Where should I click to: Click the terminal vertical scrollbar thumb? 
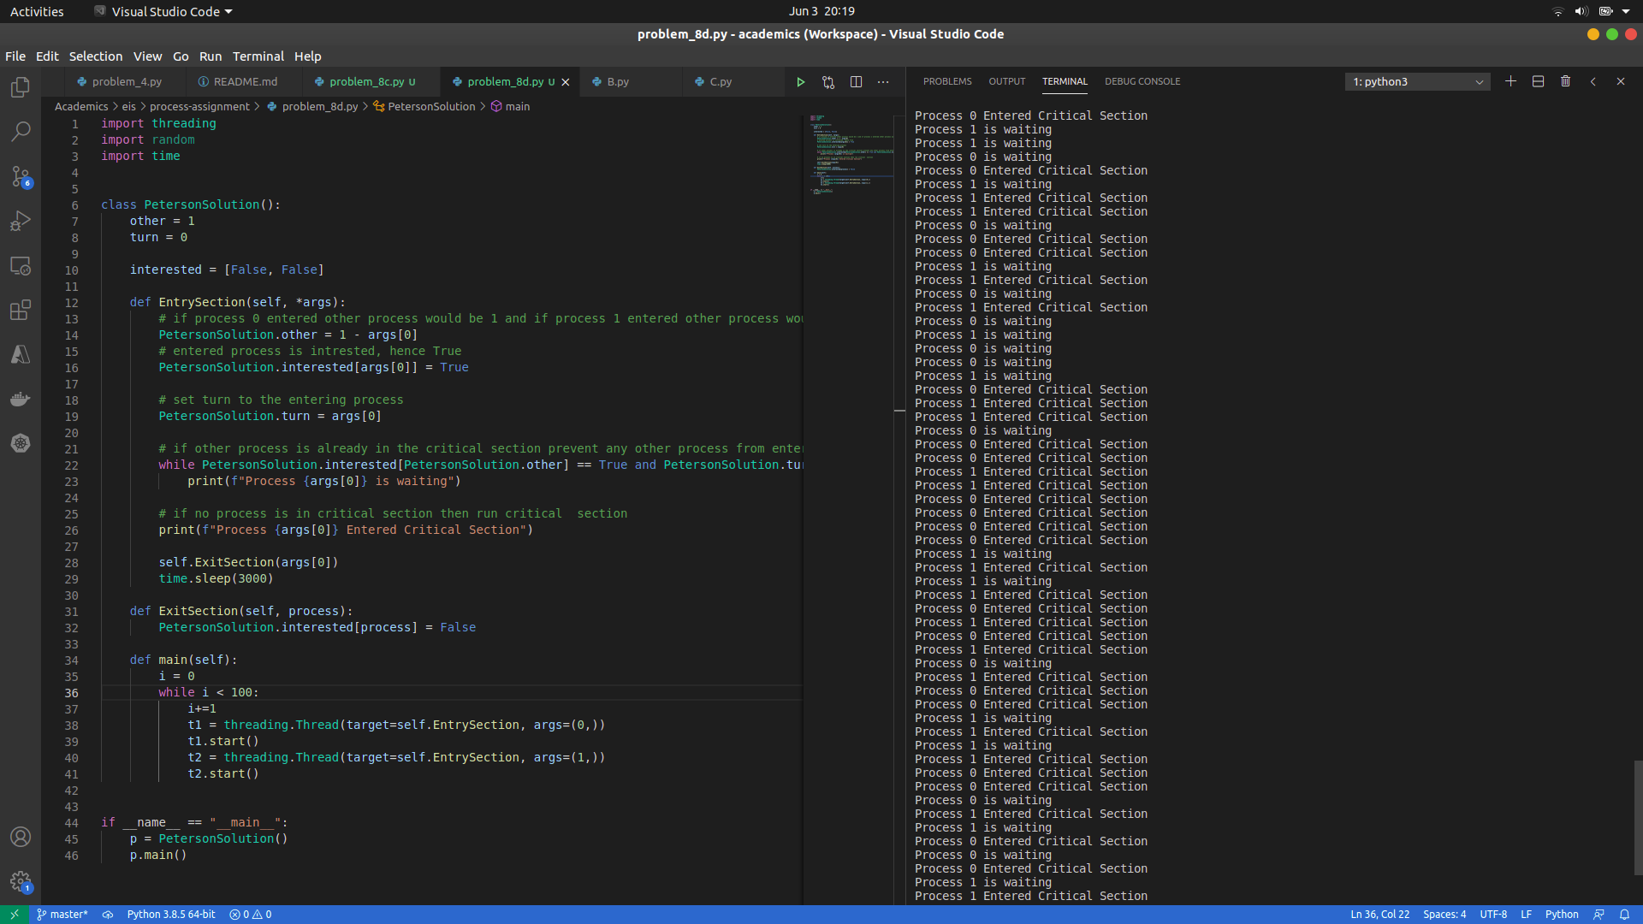pyautogui.click(x=1637, y=817)
